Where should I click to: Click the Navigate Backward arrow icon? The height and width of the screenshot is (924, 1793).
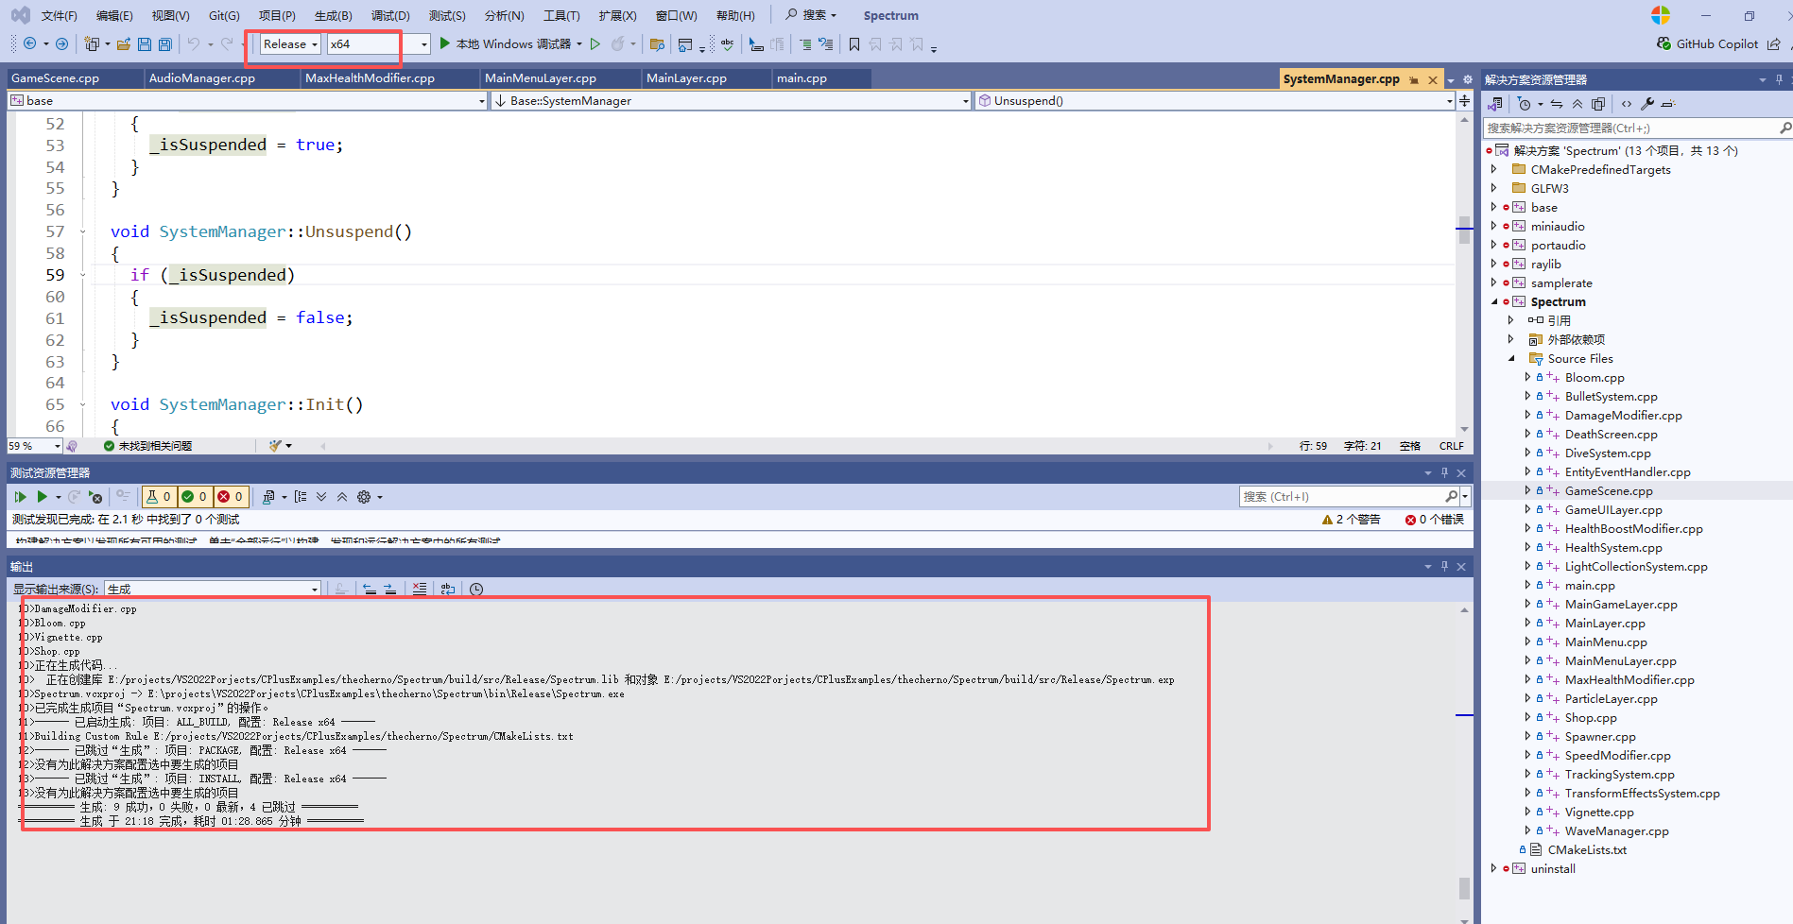click(30, 43)
